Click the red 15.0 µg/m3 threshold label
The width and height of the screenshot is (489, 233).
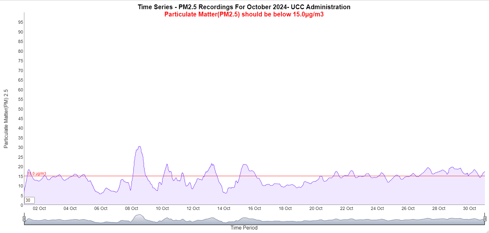[x=37, y=174]
